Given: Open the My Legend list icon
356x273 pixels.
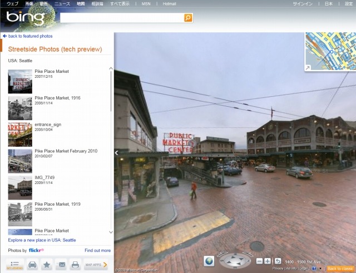Looking at the screenshot, I should tap(15, 265).
